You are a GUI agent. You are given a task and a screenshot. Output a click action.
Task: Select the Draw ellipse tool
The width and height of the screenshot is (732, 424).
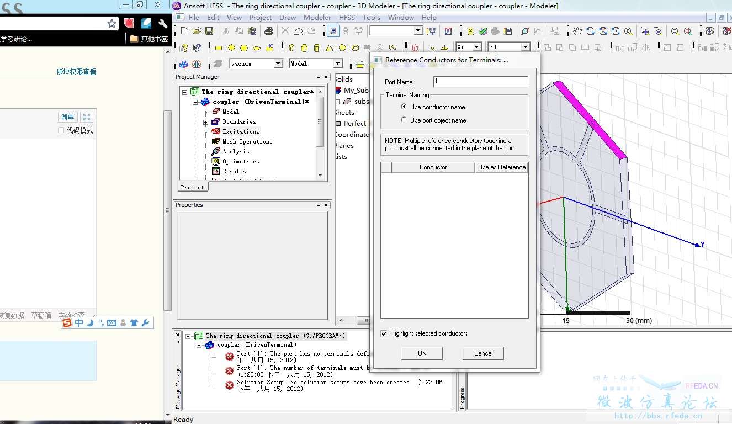257,48
